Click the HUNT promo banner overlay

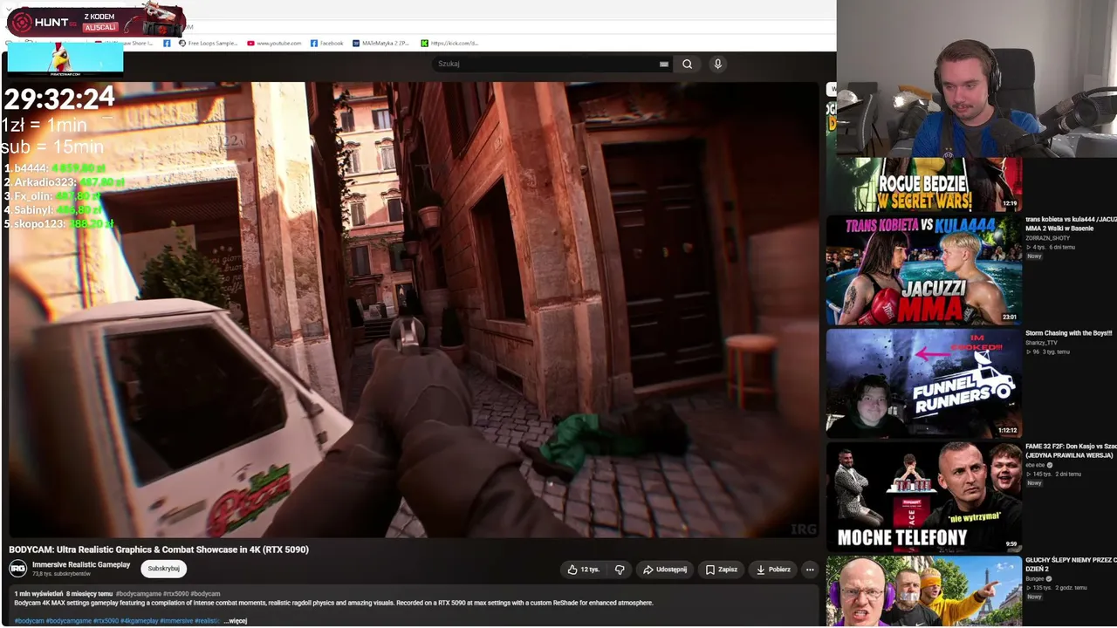coord(96,21)
